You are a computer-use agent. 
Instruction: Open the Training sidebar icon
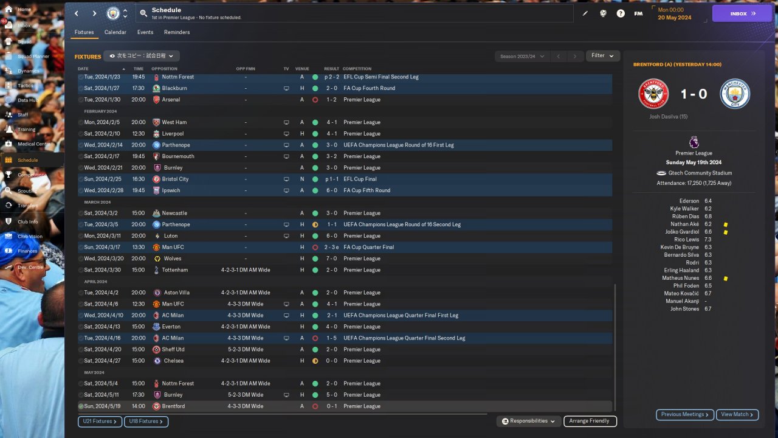pyautogui.click(x=9, y=129)
